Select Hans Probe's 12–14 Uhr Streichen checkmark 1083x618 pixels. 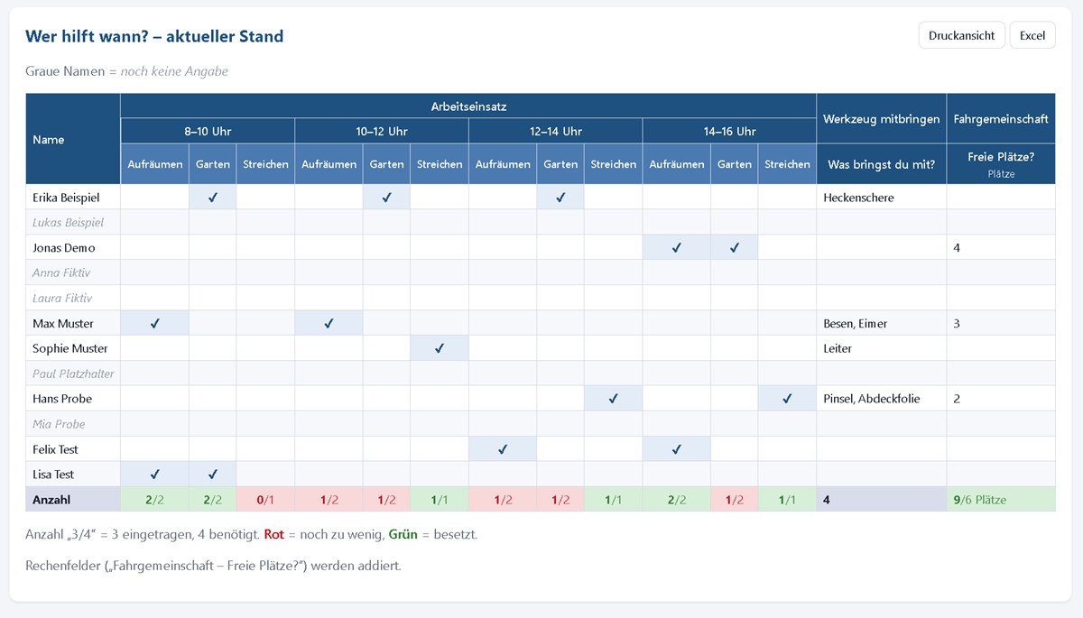point(614,399)
